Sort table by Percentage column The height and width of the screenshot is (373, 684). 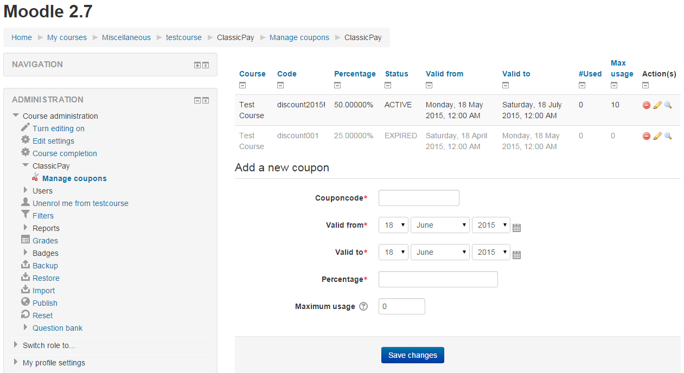tap(355, 74)
